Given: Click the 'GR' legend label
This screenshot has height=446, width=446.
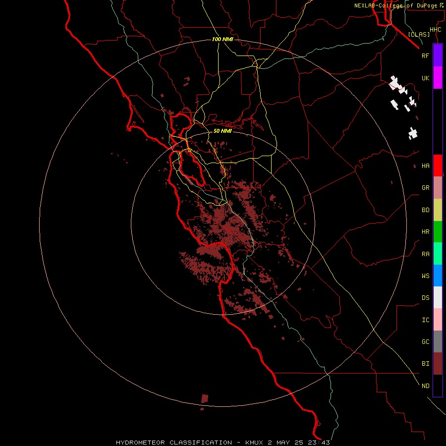Looking at the screenshot, I should (x=426, y=188).
